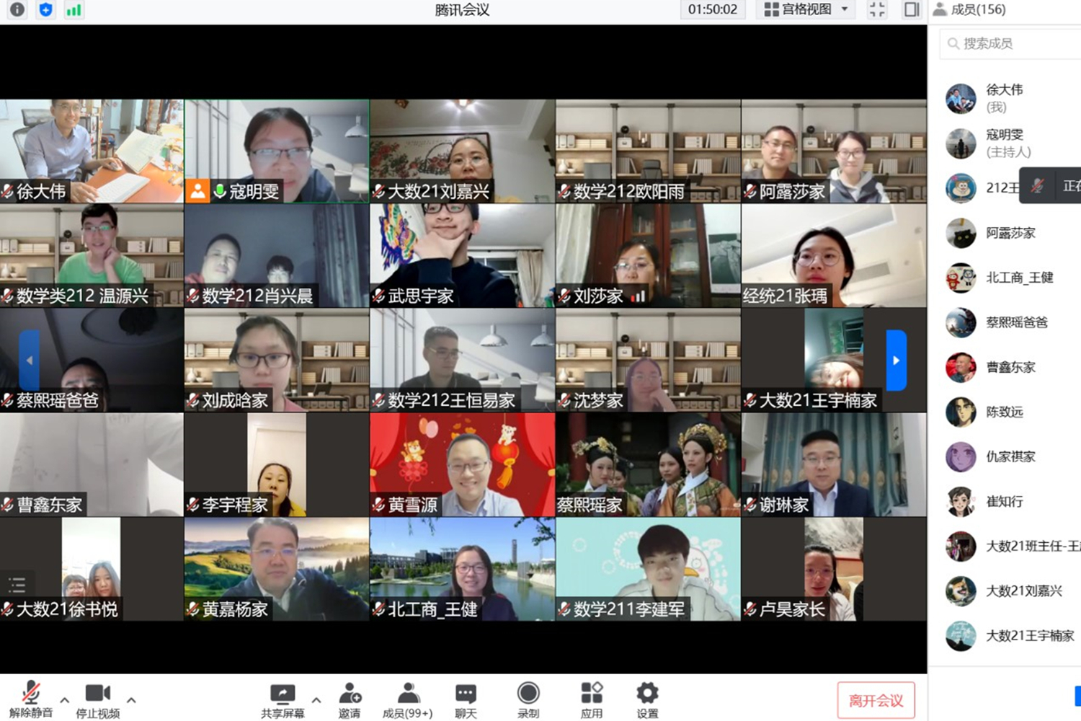The height and width of the screenshot is (721, 1081).
Task: Open the Chat (聊天) icon
Action: click(x=466, y=699)
